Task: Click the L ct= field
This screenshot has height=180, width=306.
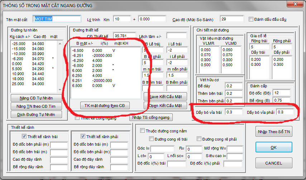Action: click(x=156, y=156)
